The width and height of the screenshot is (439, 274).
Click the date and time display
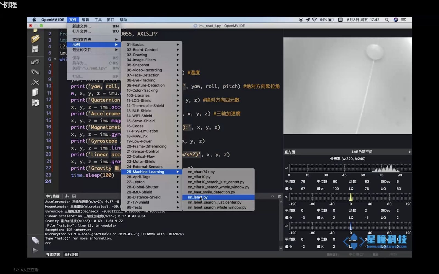pos(363,20)
